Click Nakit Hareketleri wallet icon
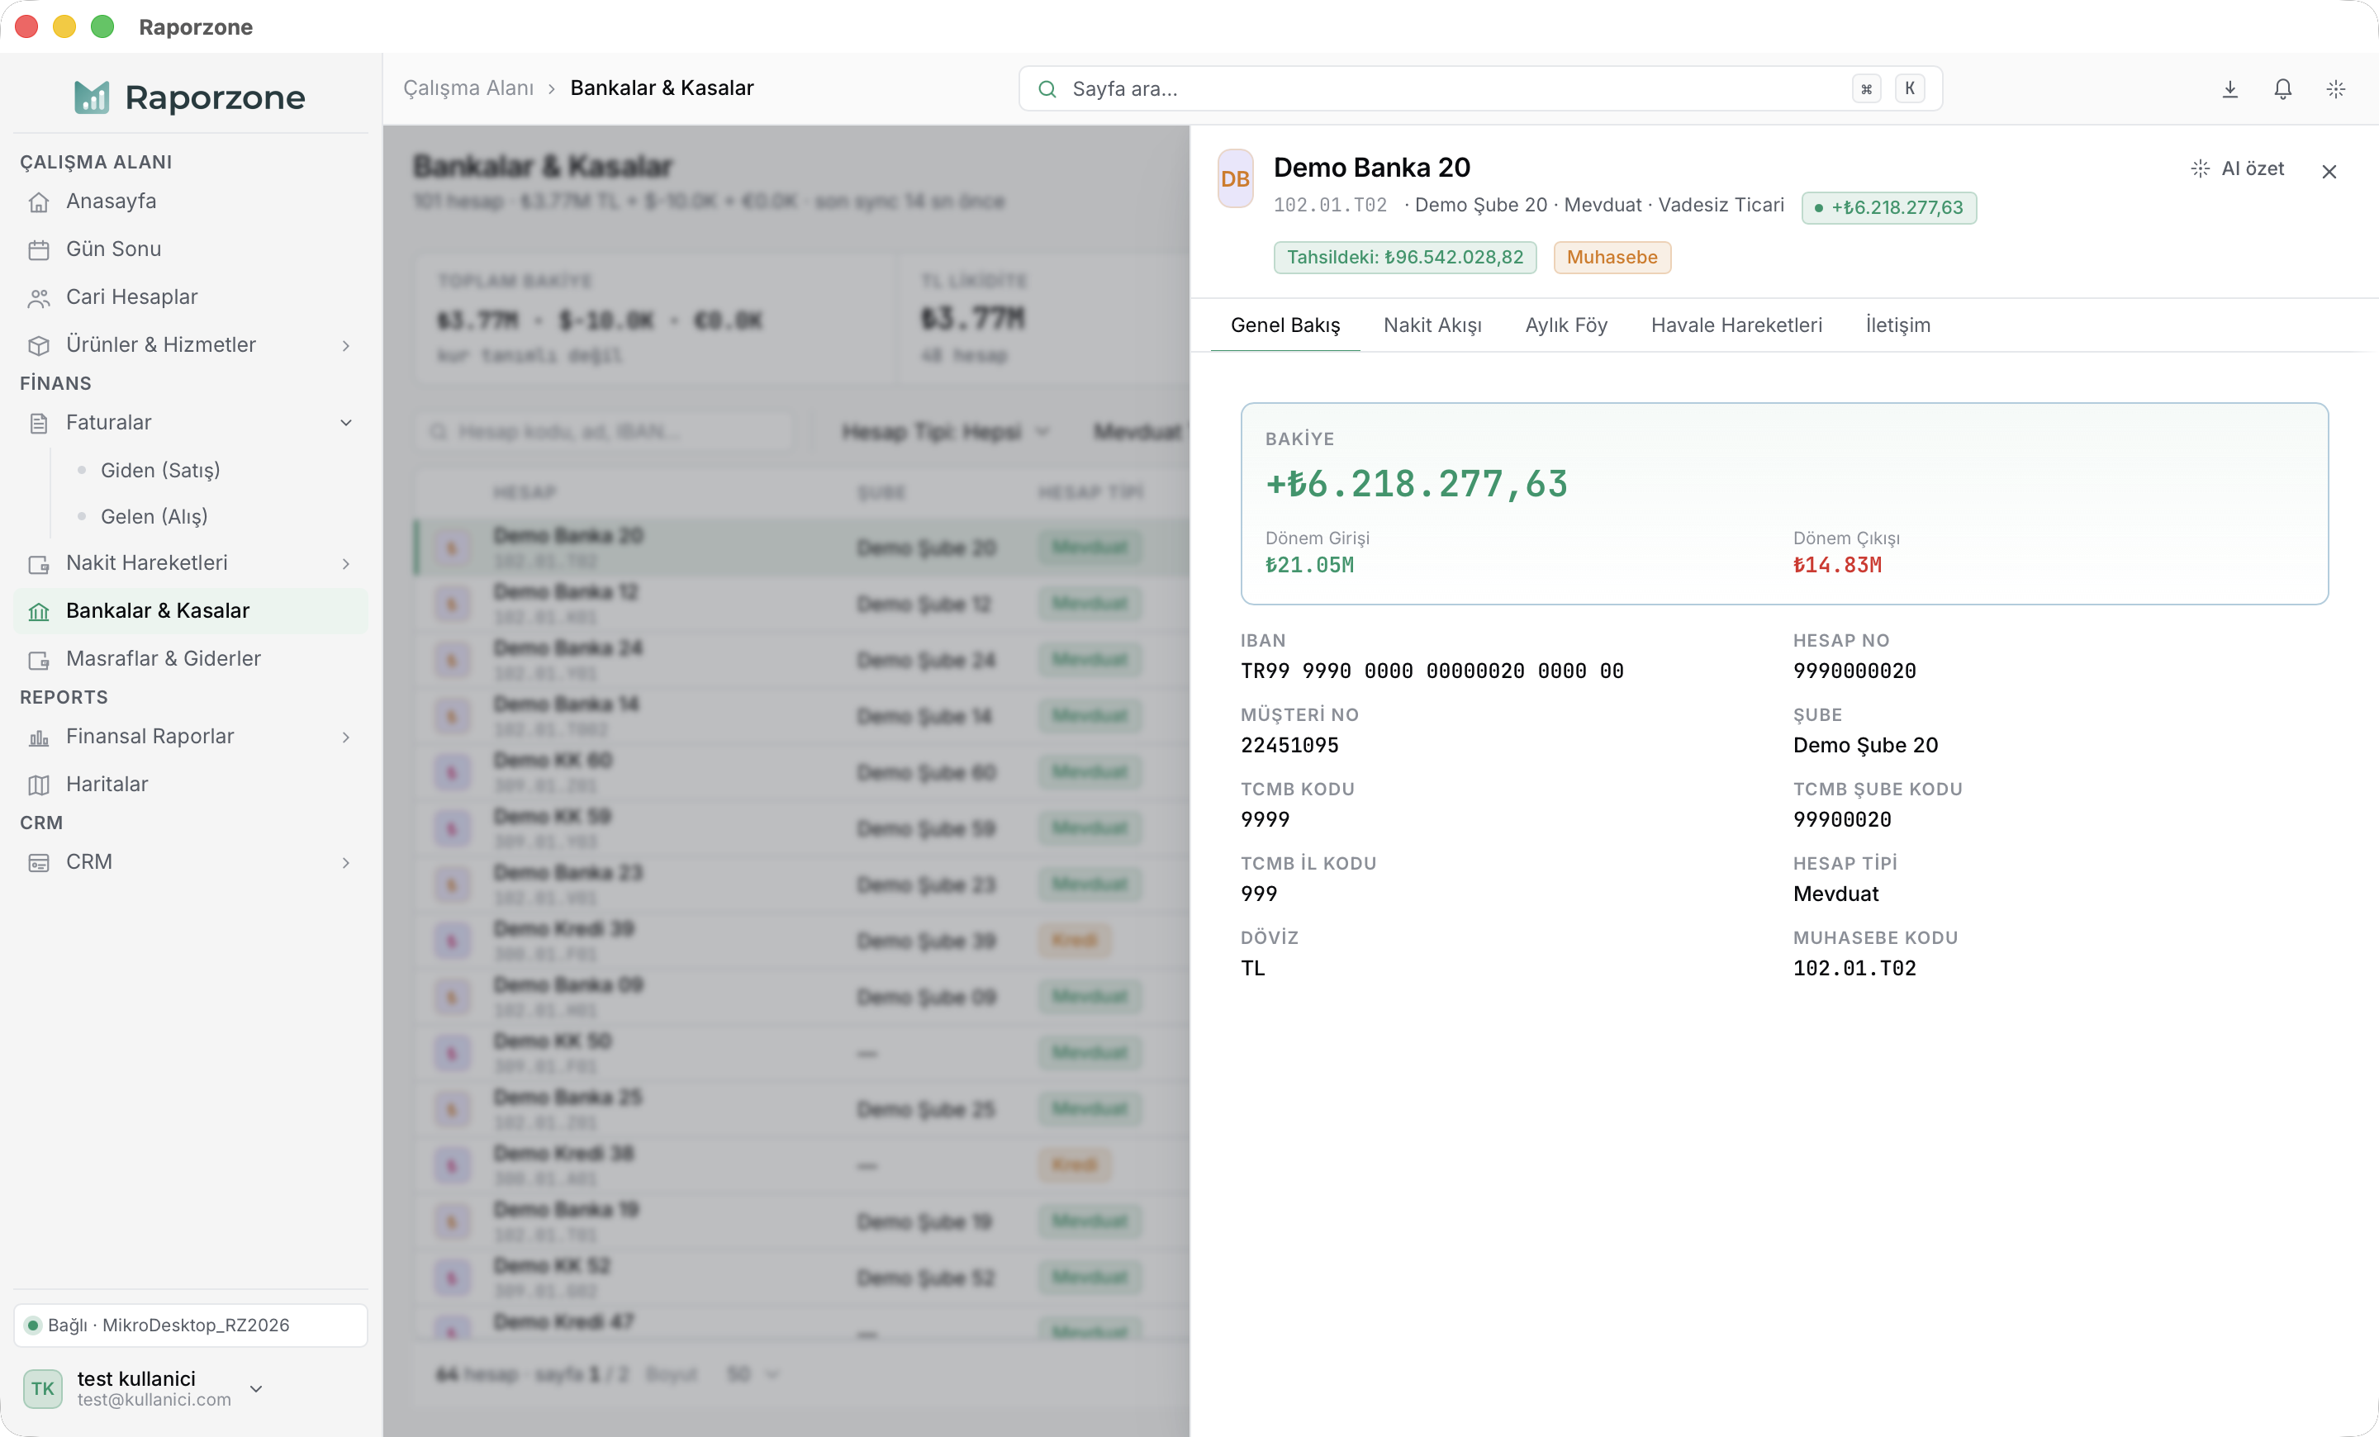Image resolution: width=2379 pixels, height=1437 pixels. click(39, 563)
